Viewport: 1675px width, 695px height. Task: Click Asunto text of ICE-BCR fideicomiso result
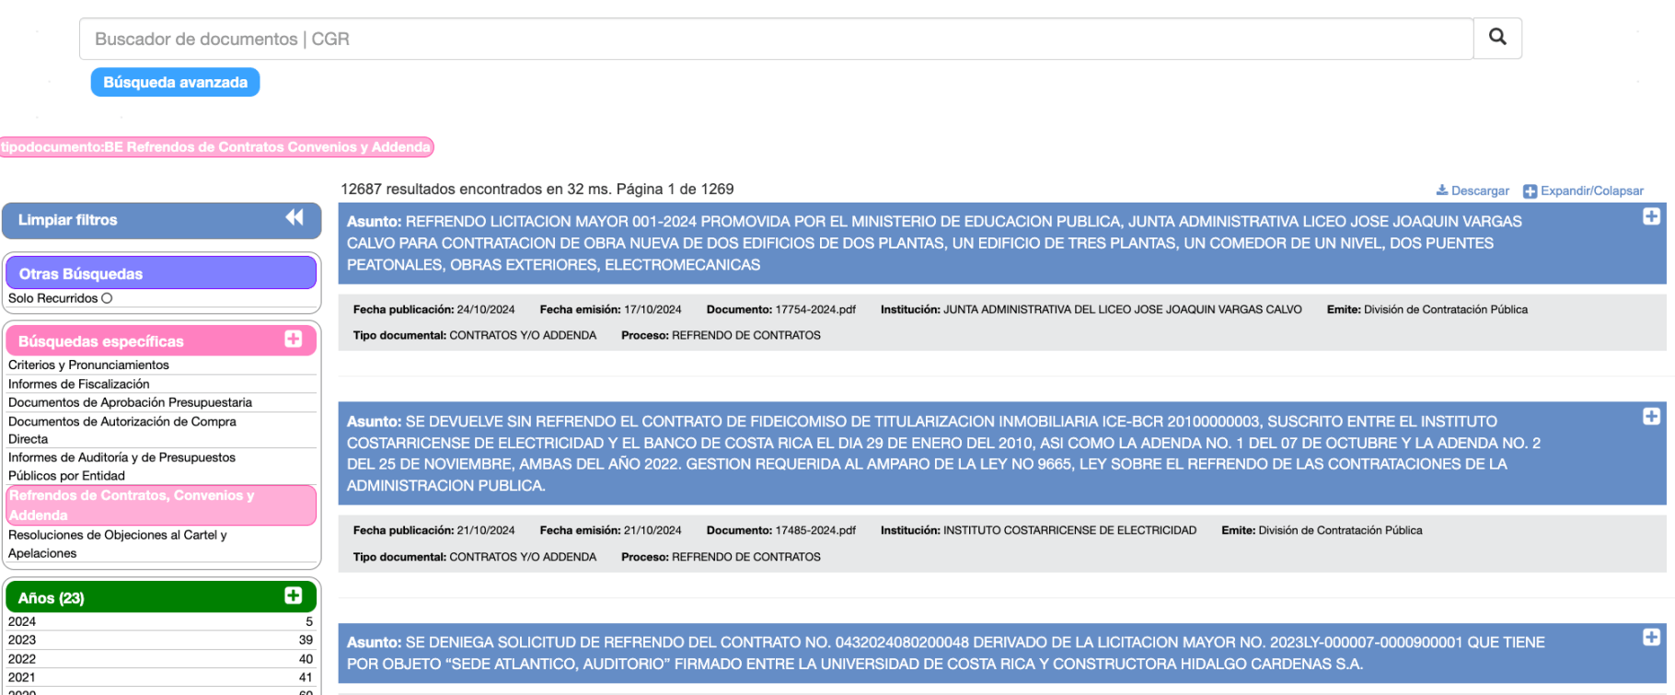(x=943, y=453)
